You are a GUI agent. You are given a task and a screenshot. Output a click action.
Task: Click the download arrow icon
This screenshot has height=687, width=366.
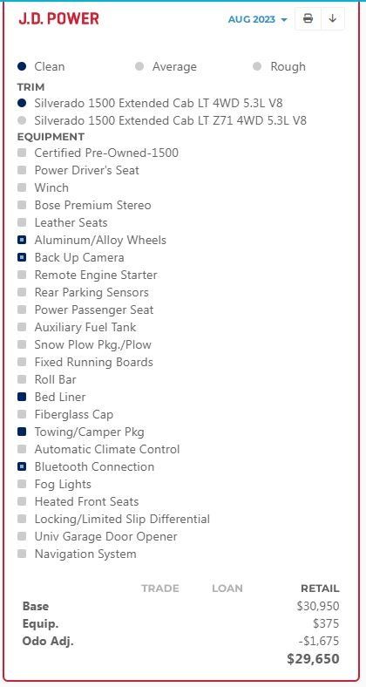click(x=333, y=19)
